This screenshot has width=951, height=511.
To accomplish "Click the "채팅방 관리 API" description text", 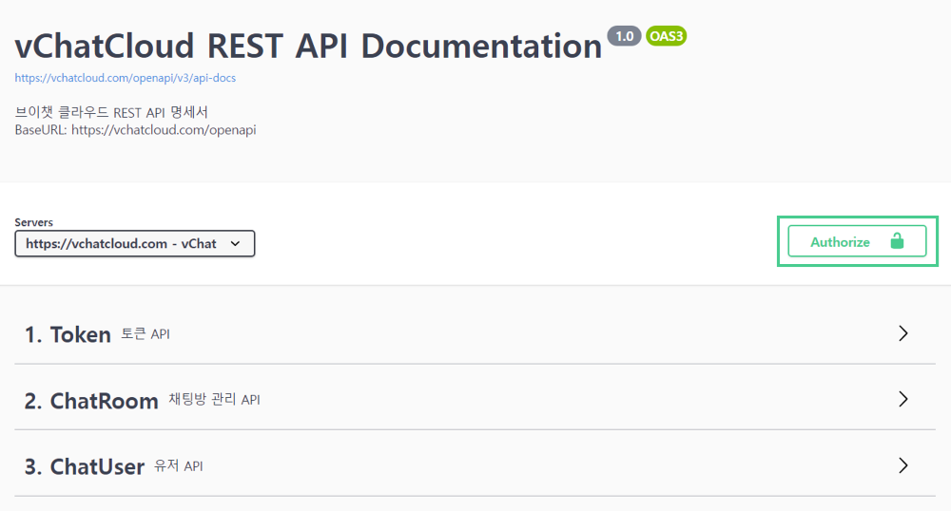I will coord(214,400).
